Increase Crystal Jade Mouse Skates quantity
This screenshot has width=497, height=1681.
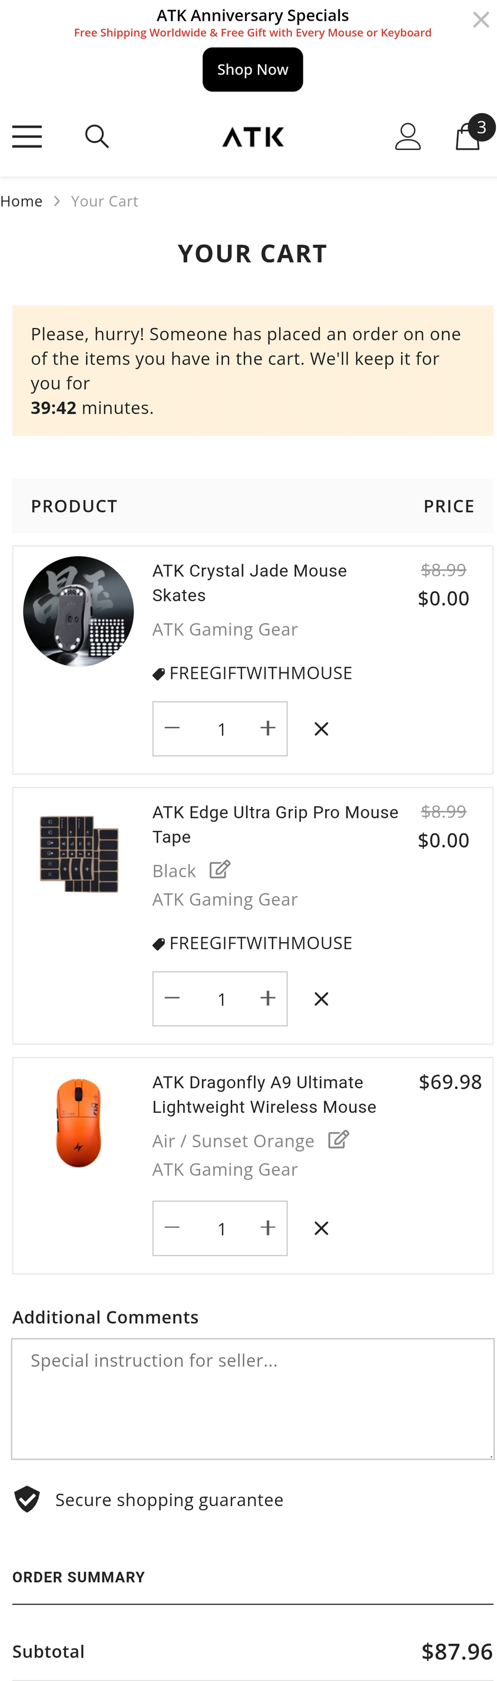pos(267,729)
